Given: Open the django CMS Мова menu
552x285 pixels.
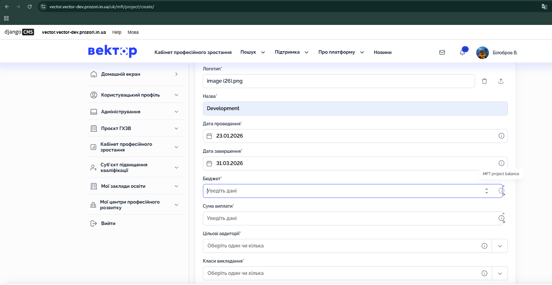Looking at the screenshot, I should coord(133,32).
